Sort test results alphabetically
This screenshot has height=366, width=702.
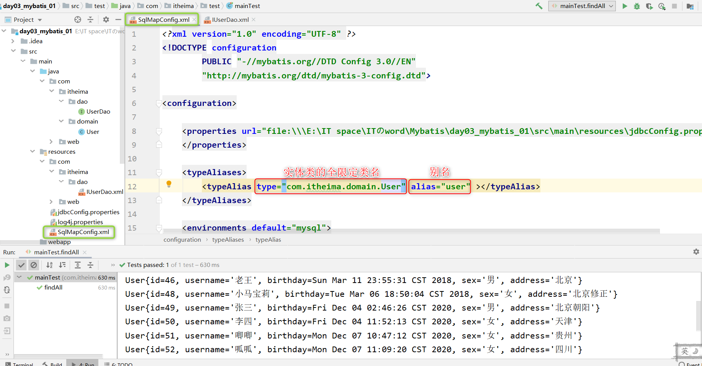(49, 265)
